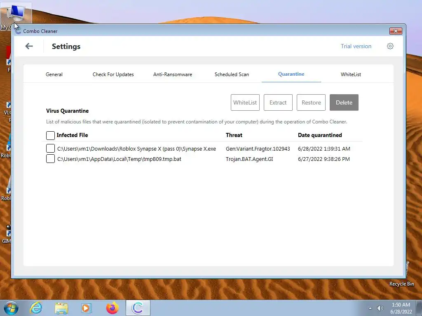Switch to the WhiteList tab
Viewport: 422px width, 316px height.
351,74
